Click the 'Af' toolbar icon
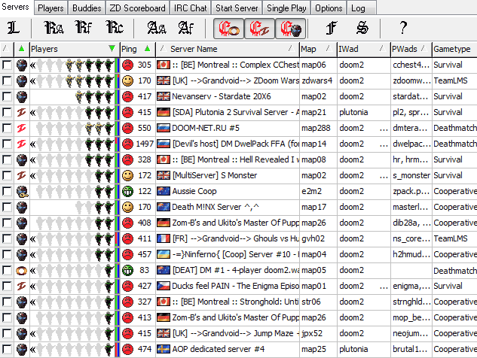The width and height of the screenshot is (477, 358). [185, 29]
